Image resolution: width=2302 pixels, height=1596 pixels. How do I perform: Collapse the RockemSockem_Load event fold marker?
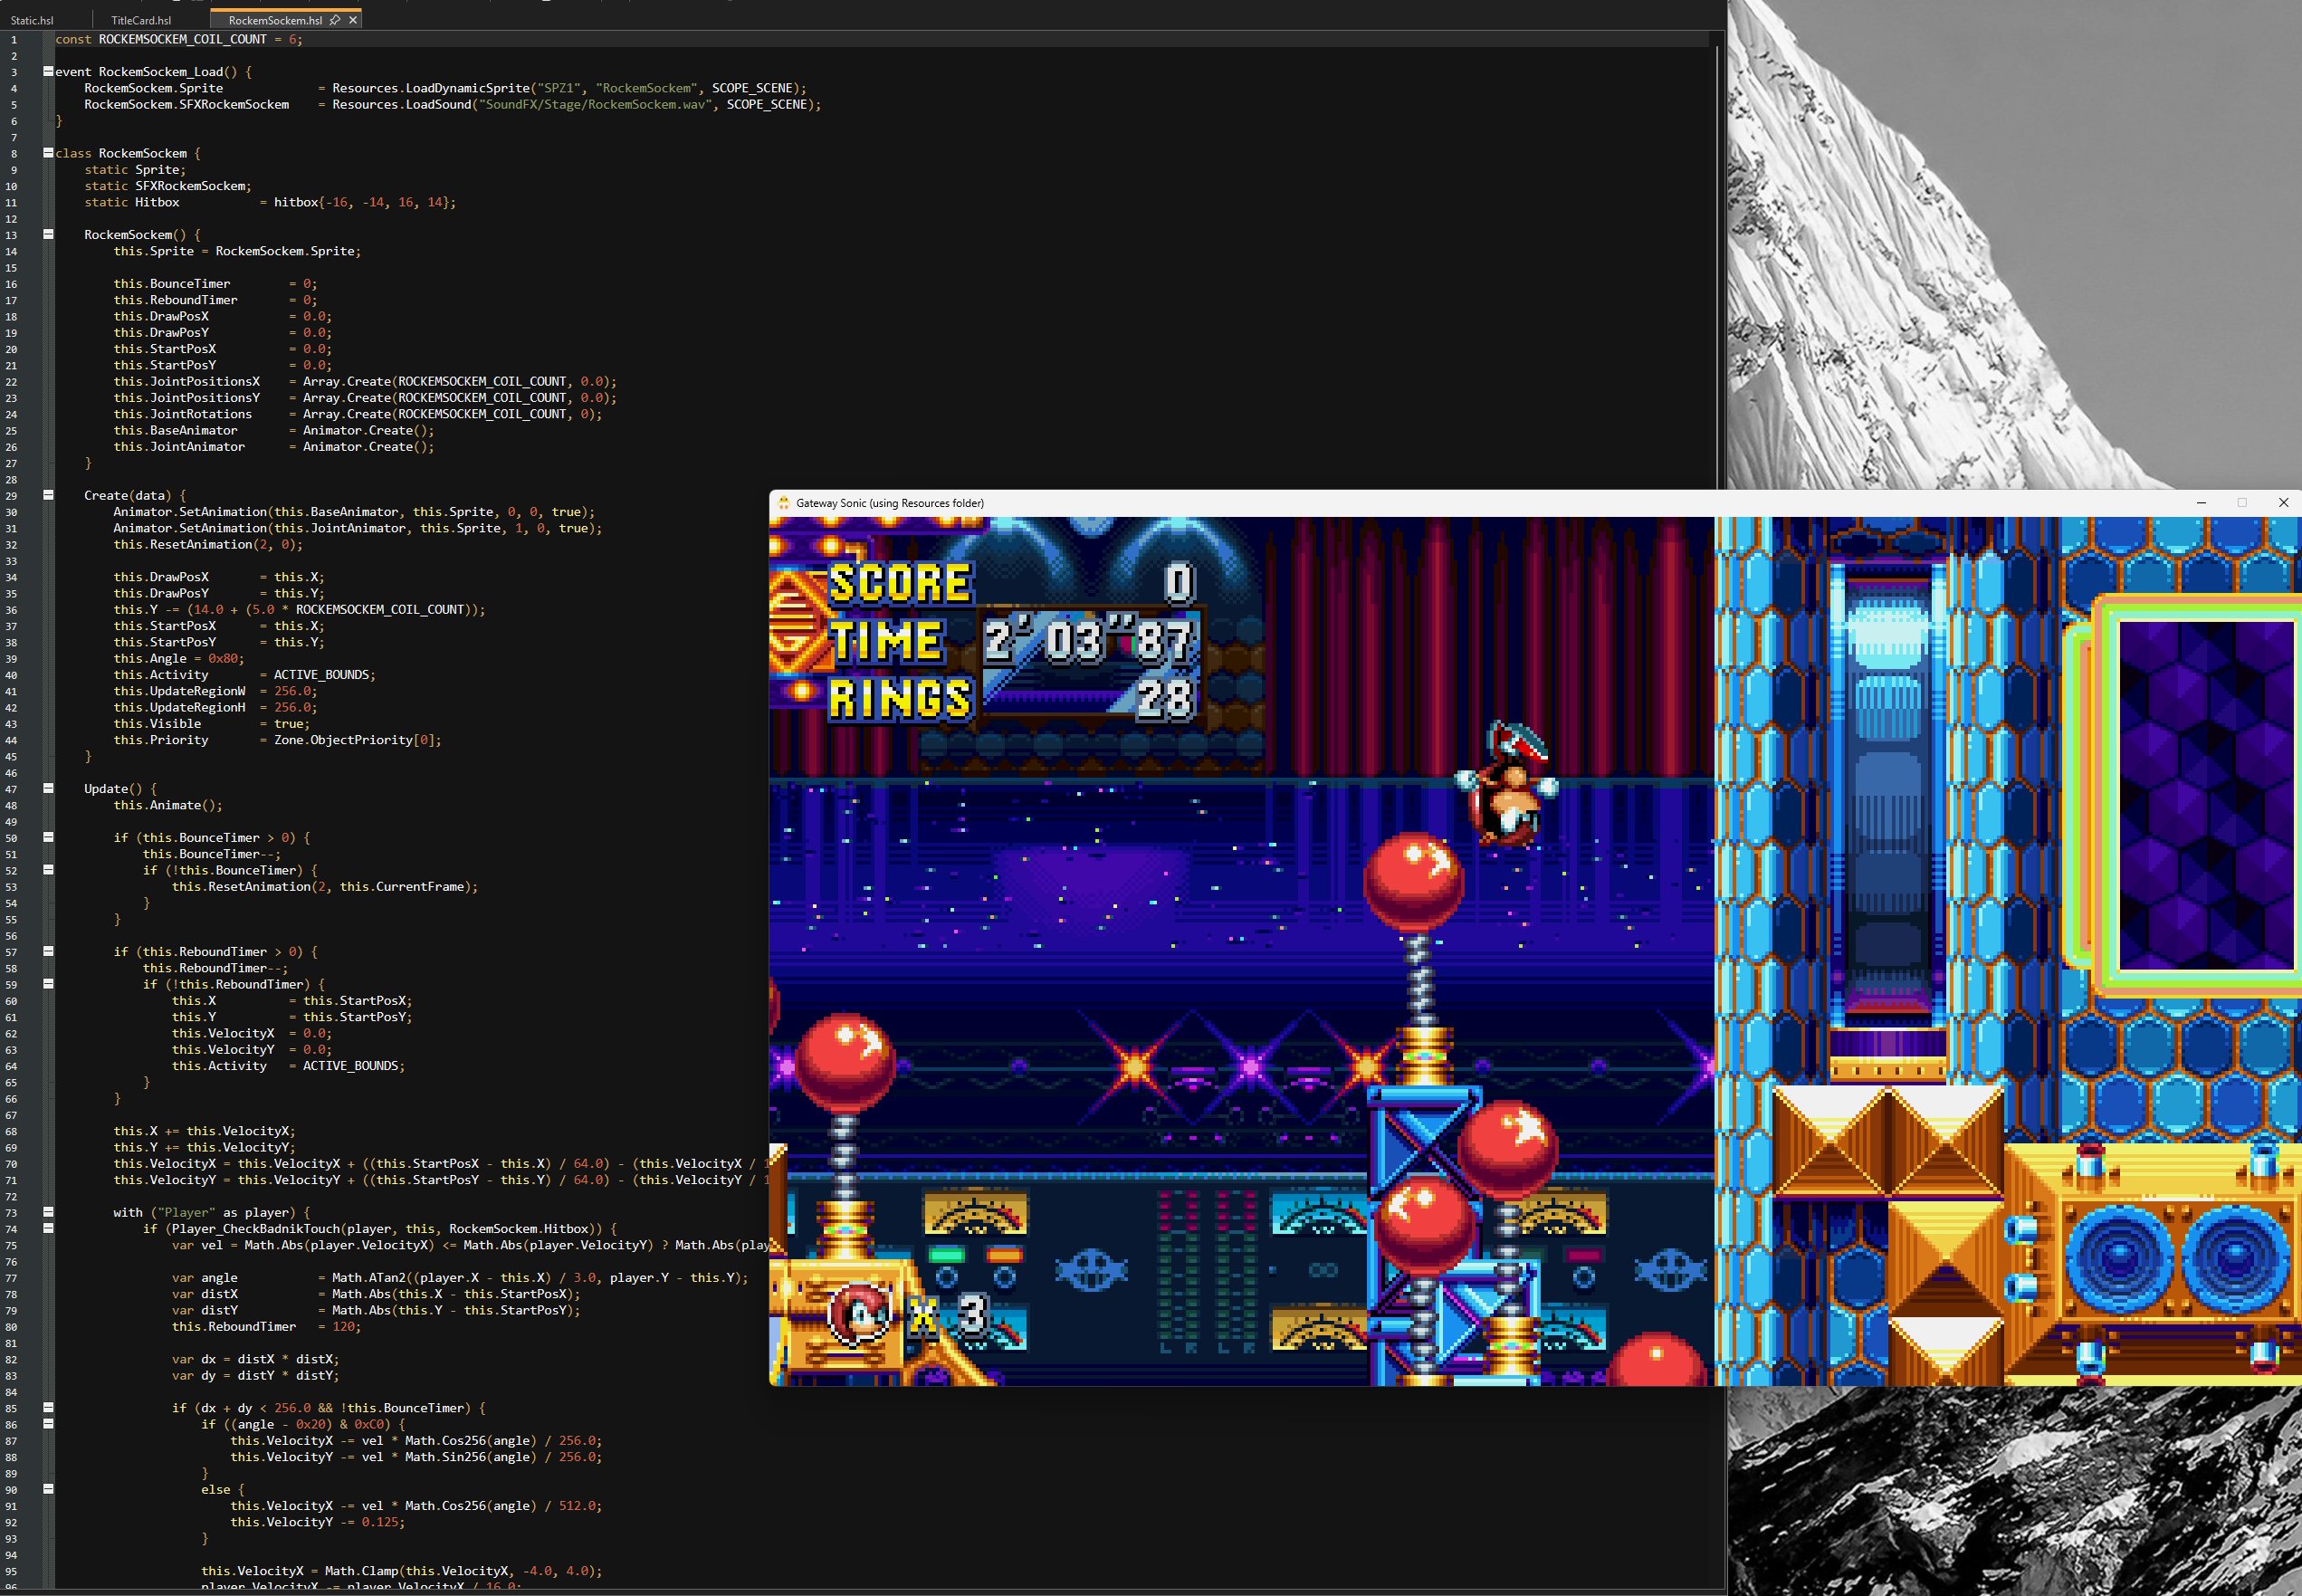coord(48,71)
